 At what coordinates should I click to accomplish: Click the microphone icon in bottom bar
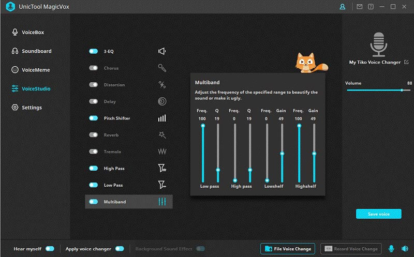pyautogui.click(x=391, y=249)
